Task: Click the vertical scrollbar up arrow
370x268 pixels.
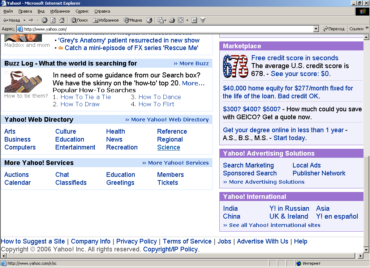Action: point(366,37)
